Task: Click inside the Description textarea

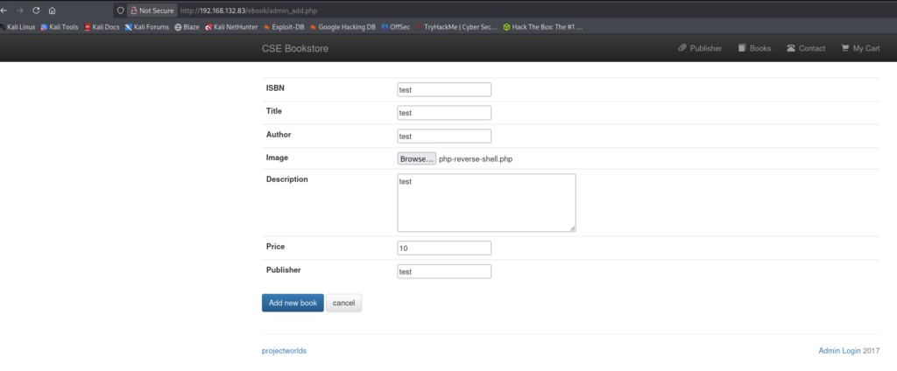Action: pyautogui.click(x=486, y=203)
